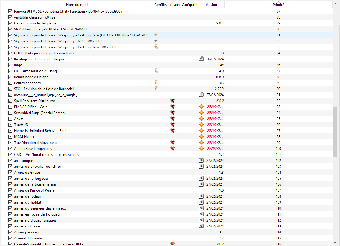Click orange update icon for MCM Helper
340x246 pixels.
[202, 136]
